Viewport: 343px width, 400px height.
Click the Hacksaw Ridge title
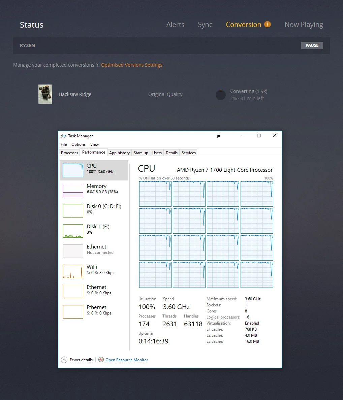coord(75,94)
